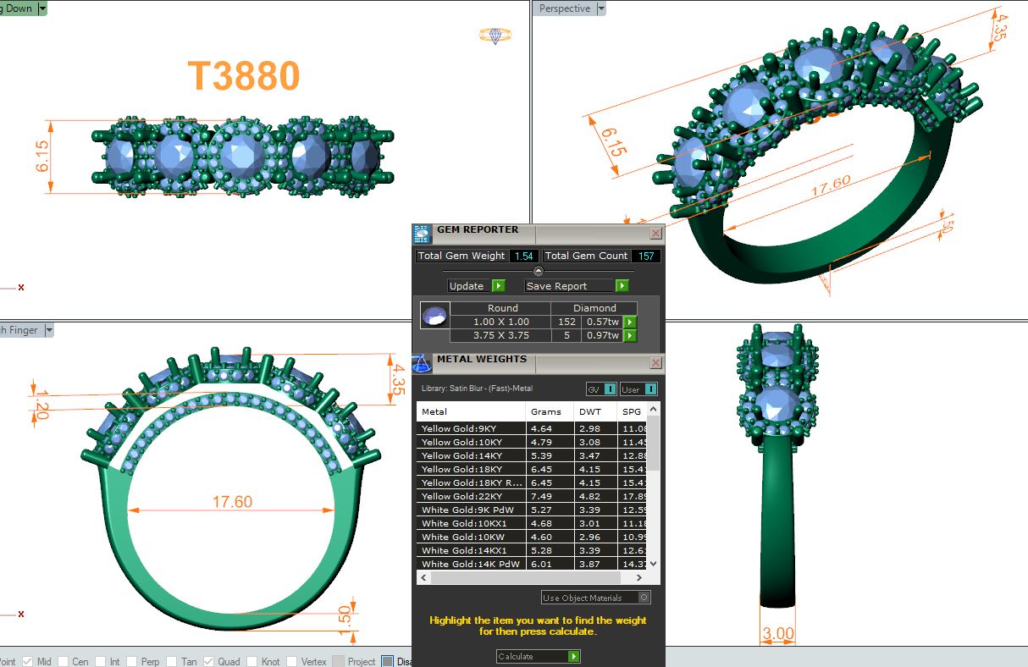The width and height of the screenshot is (1028, 667).
Task: Select the White Gold:14KX1 row
Action: [x=532, y=550]
